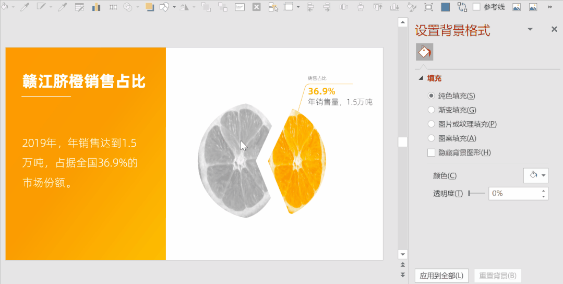Viewport: 563px width, 284px height.
Task: Select the fill paint bucket tab
Action: pyautogui.click(x=424, y=52)
